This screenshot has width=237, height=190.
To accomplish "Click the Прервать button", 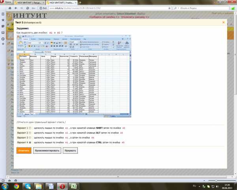I will coord(70,150).
